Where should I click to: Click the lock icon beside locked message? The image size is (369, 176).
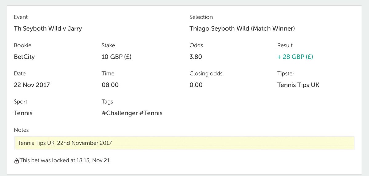click(x=16, y=161)
